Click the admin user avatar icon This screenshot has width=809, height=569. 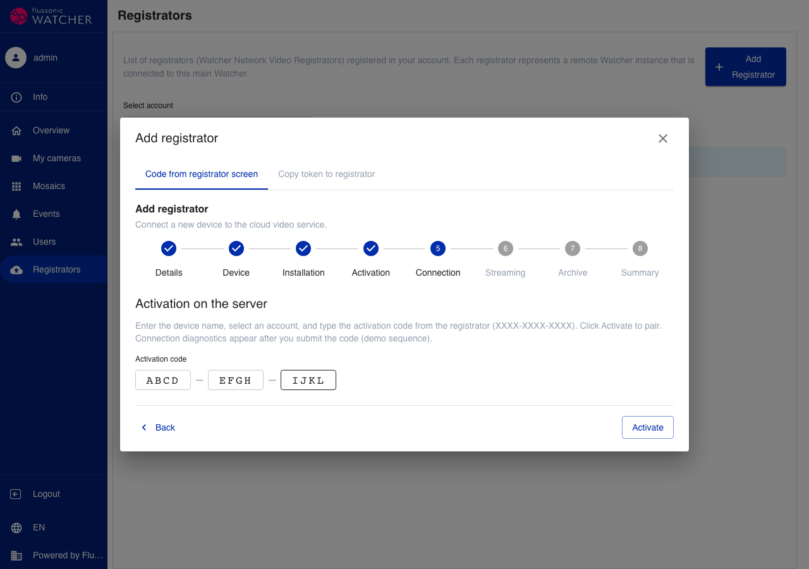point(16,58)
